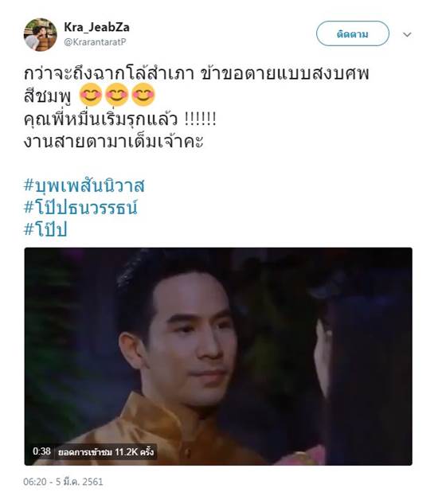Expand the tweet options chevron
The width and height of the screenshot is (438, 492).
coord(407,34)
